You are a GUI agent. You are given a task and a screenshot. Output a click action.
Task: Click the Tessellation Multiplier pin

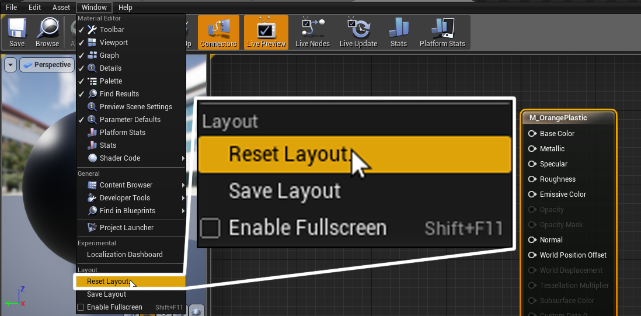[x=532, y=286]
